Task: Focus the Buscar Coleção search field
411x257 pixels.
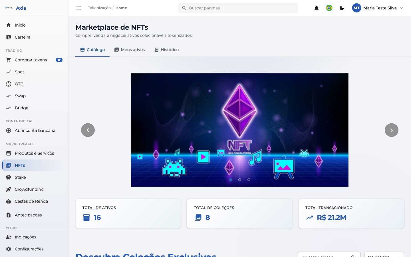Action: click(329, 255)
